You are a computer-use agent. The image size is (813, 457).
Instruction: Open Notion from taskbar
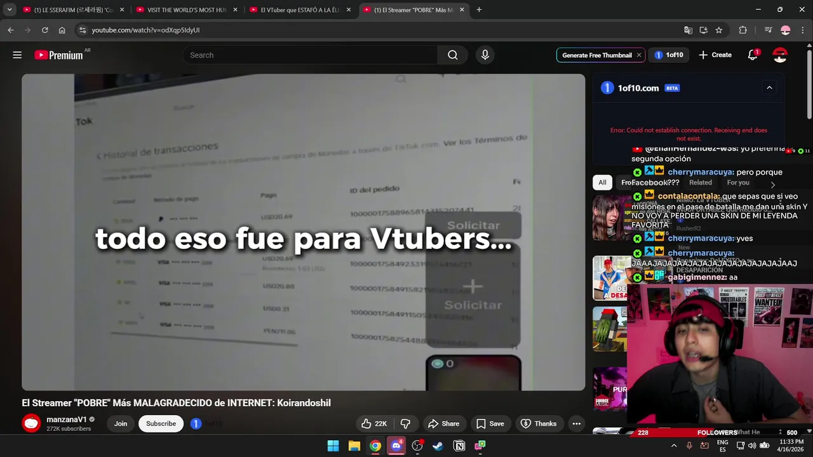[x=459, y=446]
